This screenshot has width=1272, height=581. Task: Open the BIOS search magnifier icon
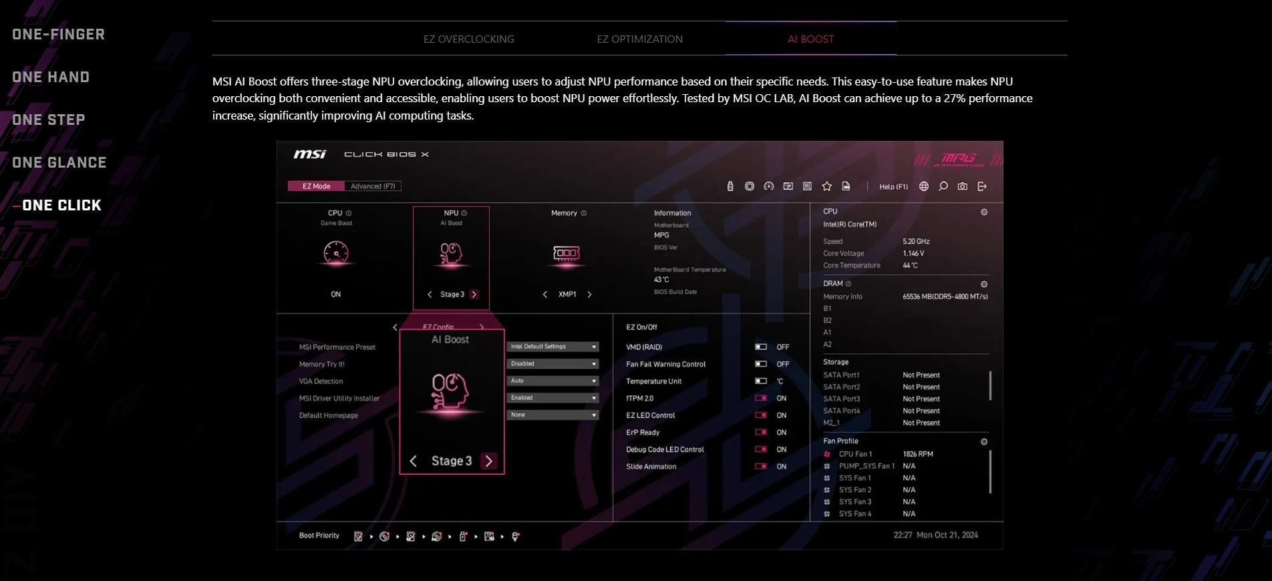coord(943,186)
